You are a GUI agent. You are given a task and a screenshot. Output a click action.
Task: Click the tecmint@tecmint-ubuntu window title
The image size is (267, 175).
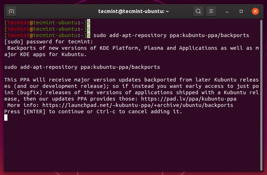[x=133, y=11]
